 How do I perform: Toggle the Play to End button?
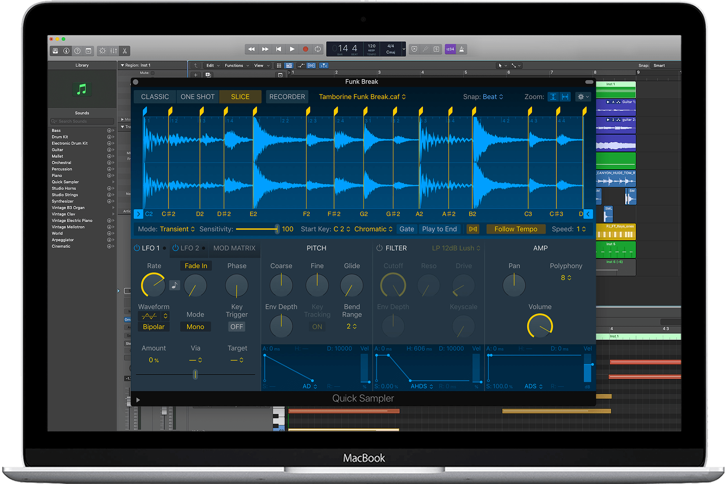pyautogui.click(x=439, y=229)
